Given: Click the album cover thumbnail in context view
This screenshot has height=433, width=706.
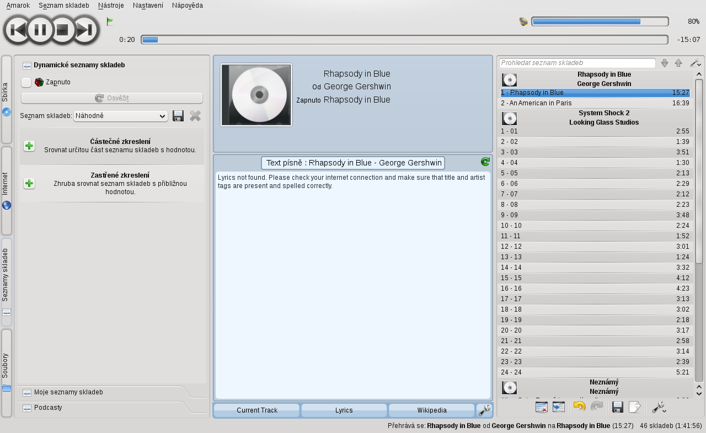Looking at the screenshot, I should click(256, 95).
